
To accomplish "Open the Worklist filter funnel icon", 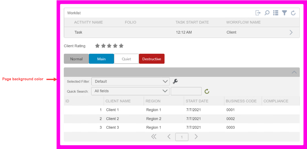I will (x=284, y=13).
